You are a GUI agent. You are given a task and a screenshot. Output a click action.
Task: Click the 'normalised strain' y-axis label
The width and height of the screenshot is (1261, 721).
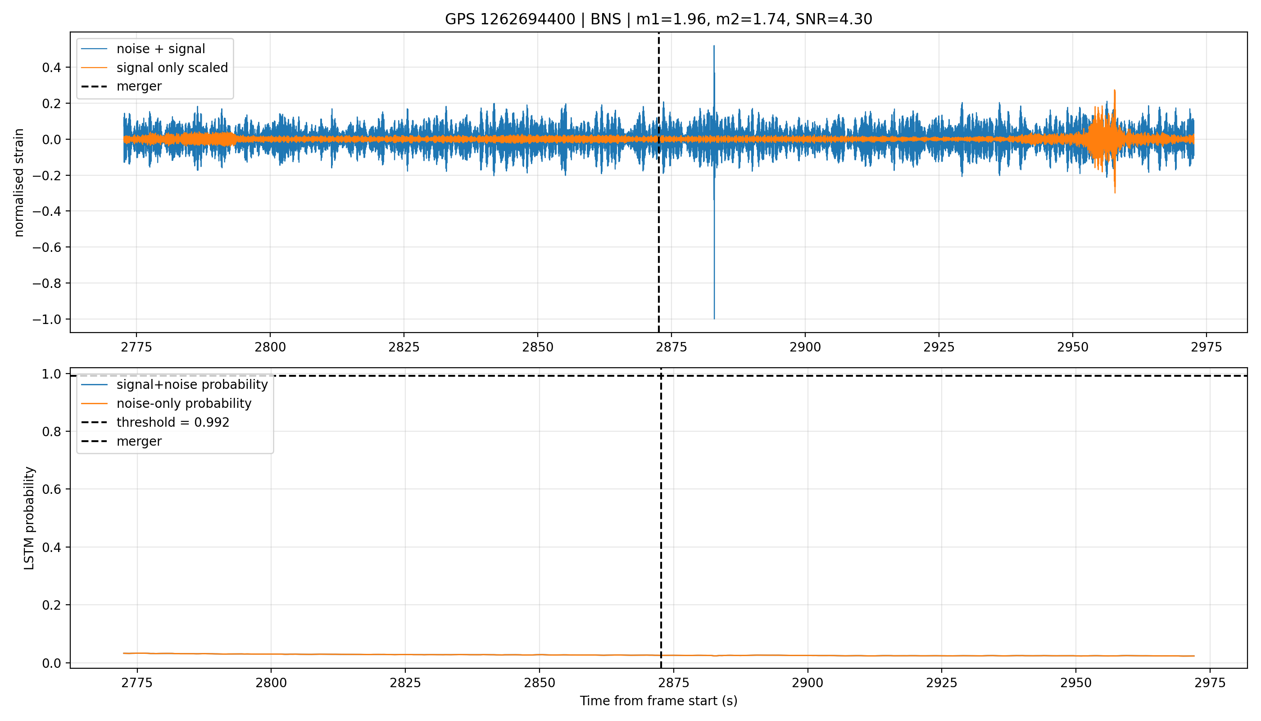coord(18,183)
